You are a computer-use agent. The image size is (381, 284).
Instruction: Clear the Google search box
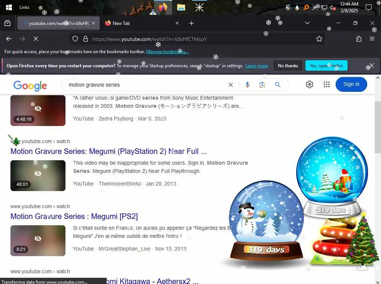231,85
